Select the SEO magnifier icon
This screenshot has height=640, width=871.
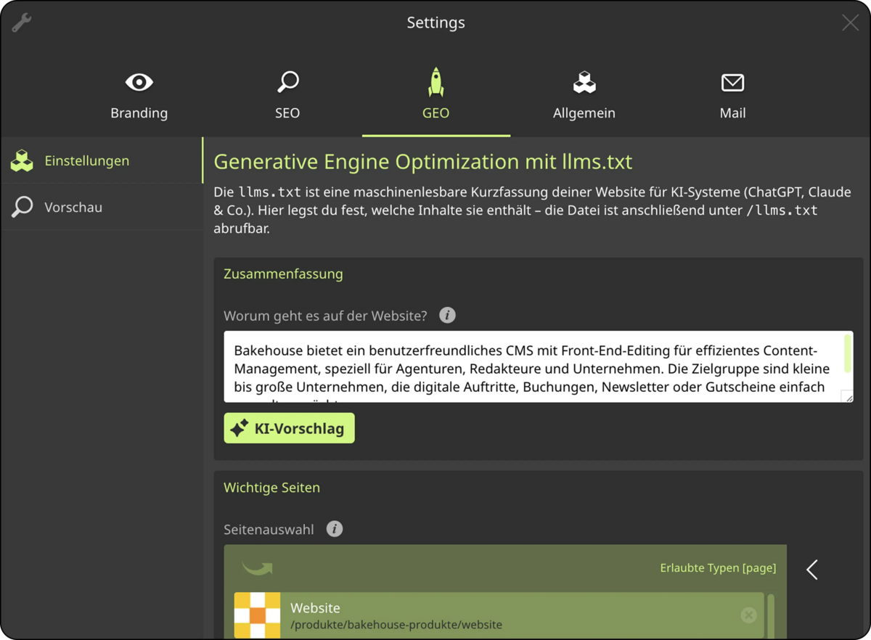pos(287,82)
